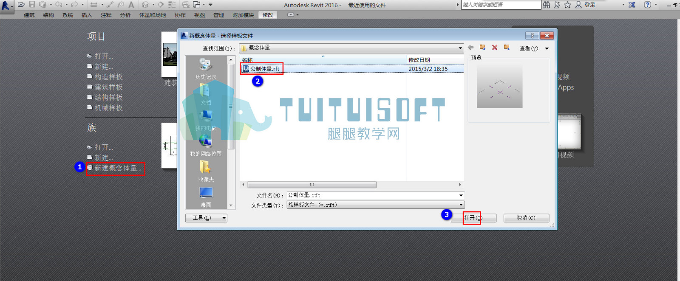Click the 修改日期 column header

tap(435, 60)
